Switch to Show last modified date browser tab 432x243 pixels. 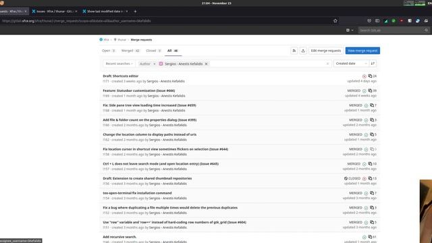point(105,11)
